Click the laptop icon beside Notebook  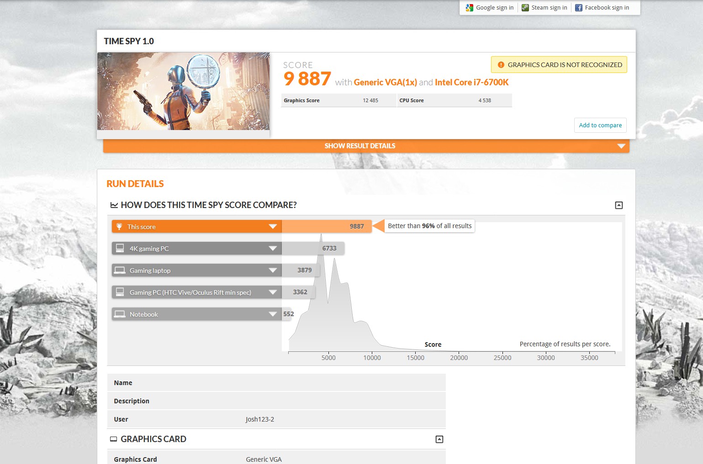point(120,314)
